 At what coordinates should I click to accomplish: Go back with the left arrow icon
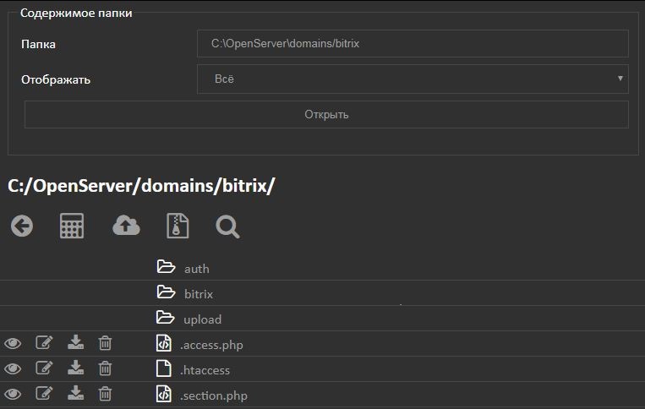click(22, 226)
